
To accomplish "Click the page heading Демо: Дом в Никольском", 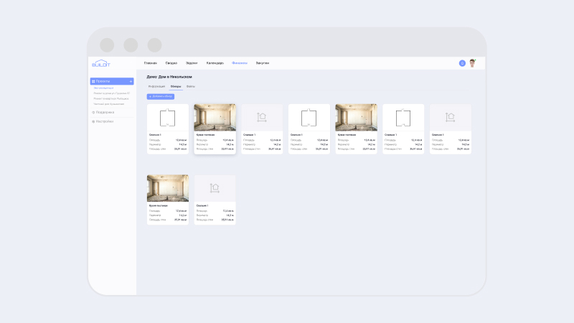I will pyautogui.click(x=169, y=77).
